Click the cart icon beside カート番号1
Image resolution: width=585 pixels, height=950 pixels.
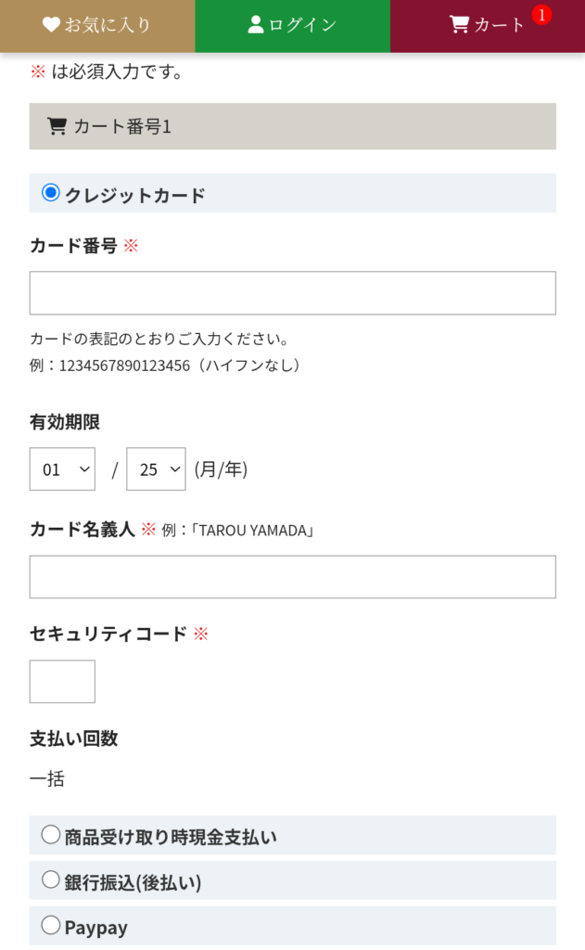click(57, 126)
